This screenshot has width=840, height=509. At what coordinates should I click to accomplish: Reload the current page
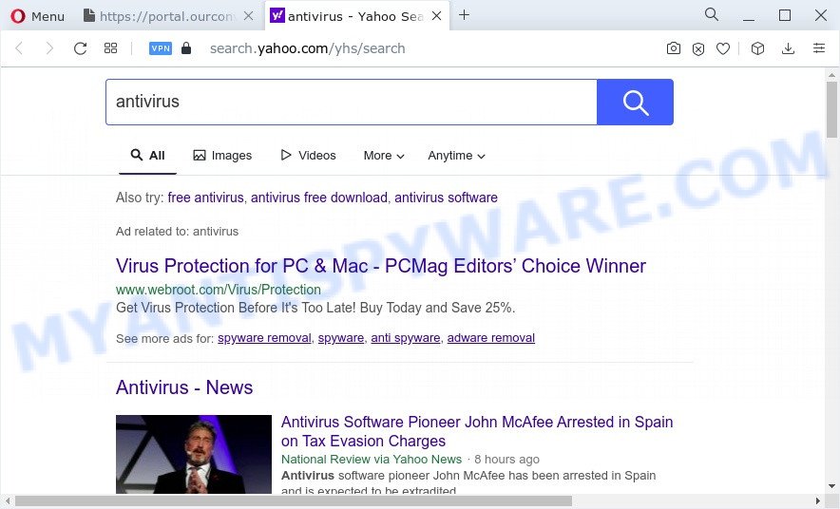click(81, 48)
